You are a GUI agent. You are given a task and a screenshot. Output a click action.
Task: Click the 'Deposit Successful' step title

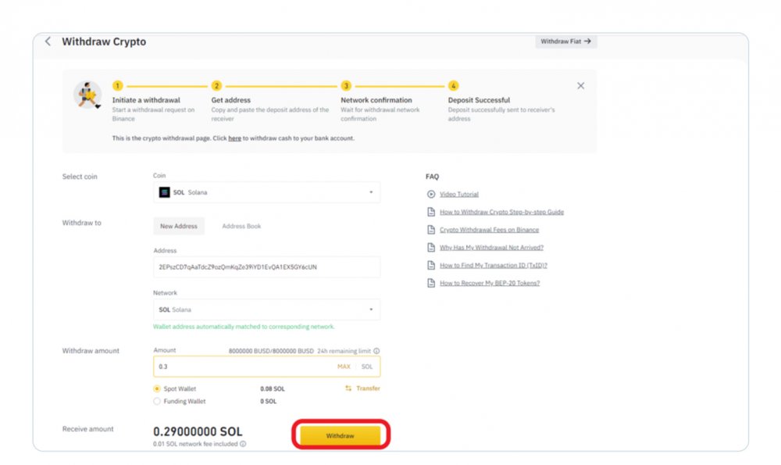pos(479,100)
